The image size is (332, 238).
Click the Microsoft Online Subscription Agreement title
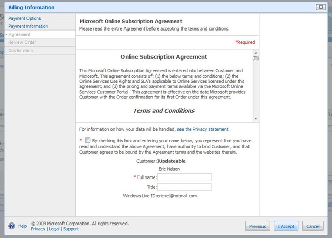tap(131, 21)
